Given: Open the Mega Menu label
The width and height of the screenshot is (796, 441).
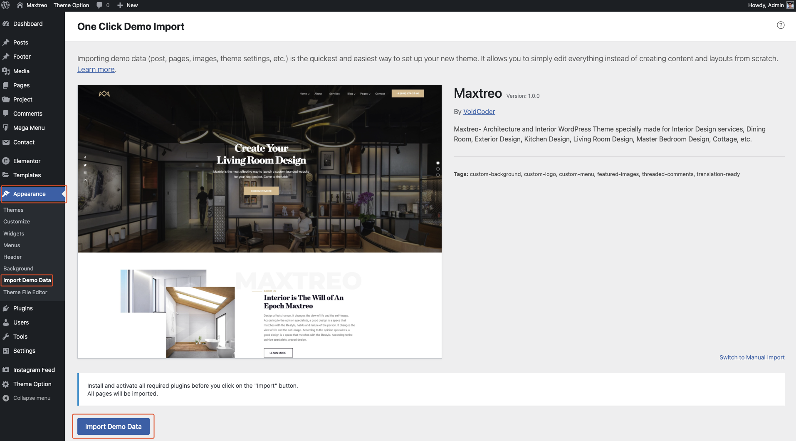Looking at the screenshot, I should [29, 128].
